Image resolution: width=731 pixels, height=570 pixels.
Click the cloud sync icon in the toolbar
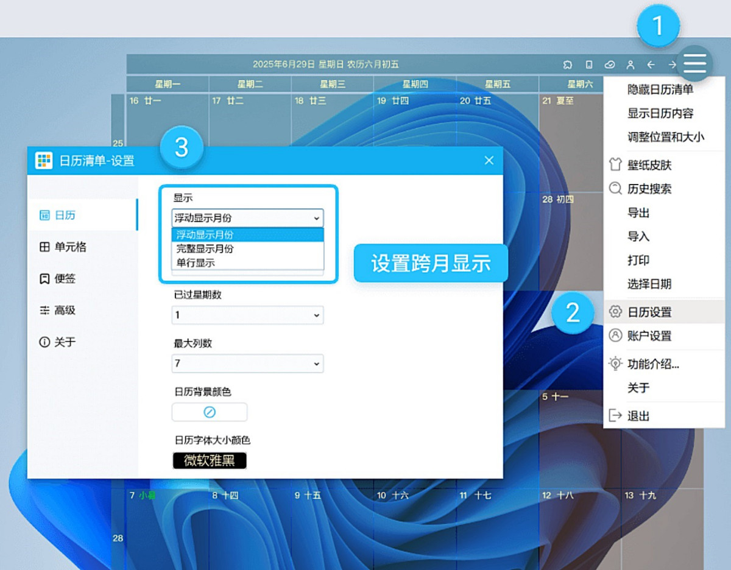pyautogui.click(x=609, y=65)
